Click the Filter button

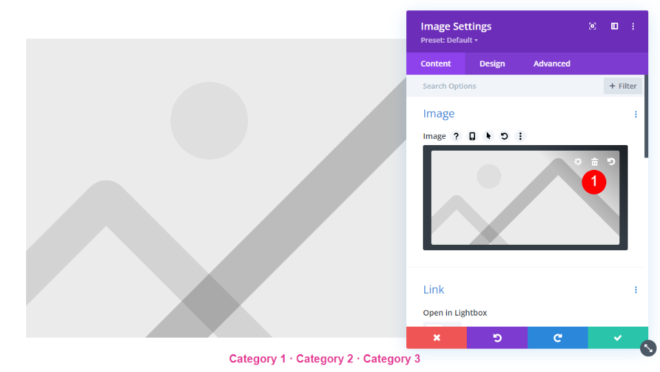click(x=623, y=86)
